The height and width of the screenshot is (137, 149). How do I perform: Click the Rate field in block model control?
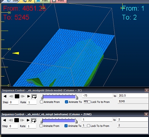(32, 102)
